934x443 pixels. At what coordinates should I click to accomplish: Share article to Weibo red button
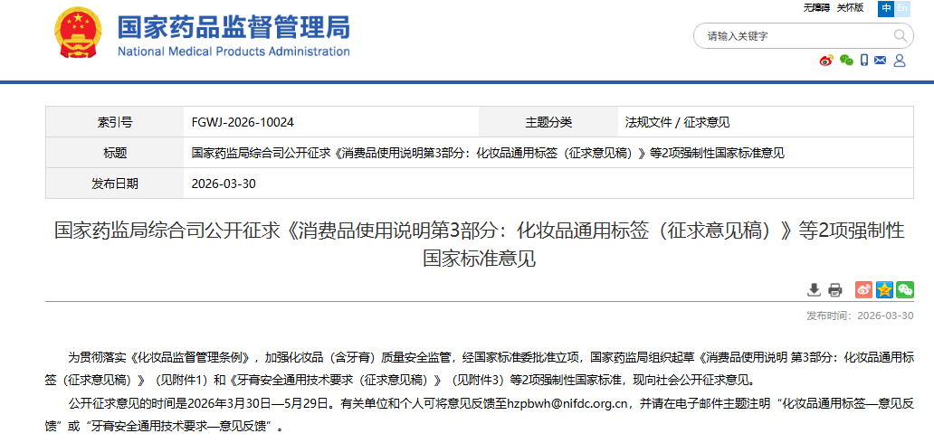(x=863, y=289)
